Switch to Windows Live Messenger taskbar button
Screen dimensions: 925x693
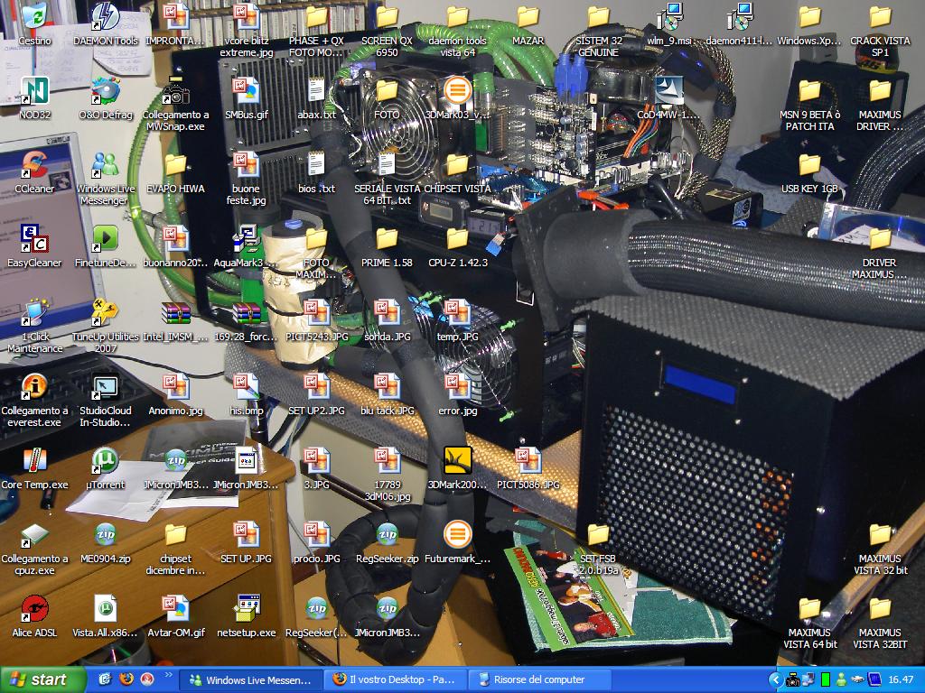click(x=250, y=679)
